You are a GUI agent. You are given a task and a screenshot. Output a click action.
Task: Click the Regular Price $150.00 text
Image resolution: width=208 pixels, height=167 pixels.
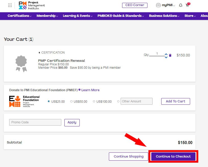pyautogui.click(x=53, y=64)
